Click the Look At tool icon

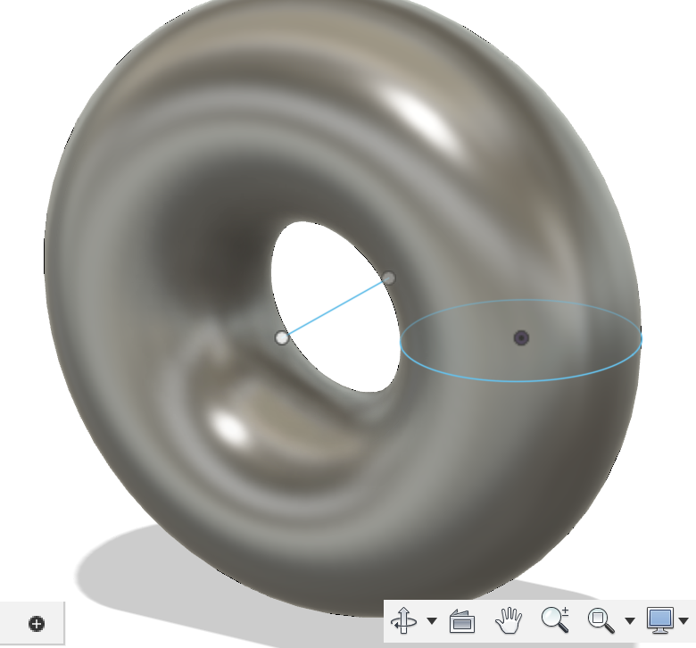[462, 621]
